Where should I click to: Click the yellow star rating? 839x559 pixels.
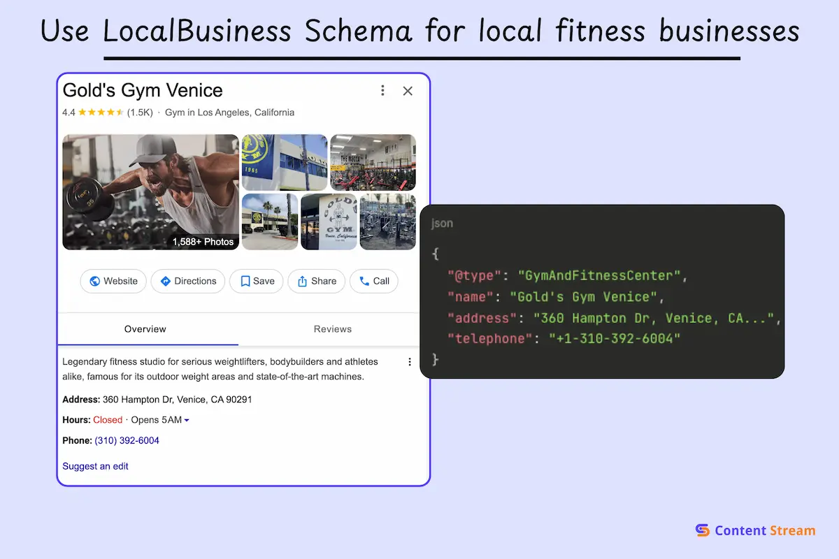[101, 112]
